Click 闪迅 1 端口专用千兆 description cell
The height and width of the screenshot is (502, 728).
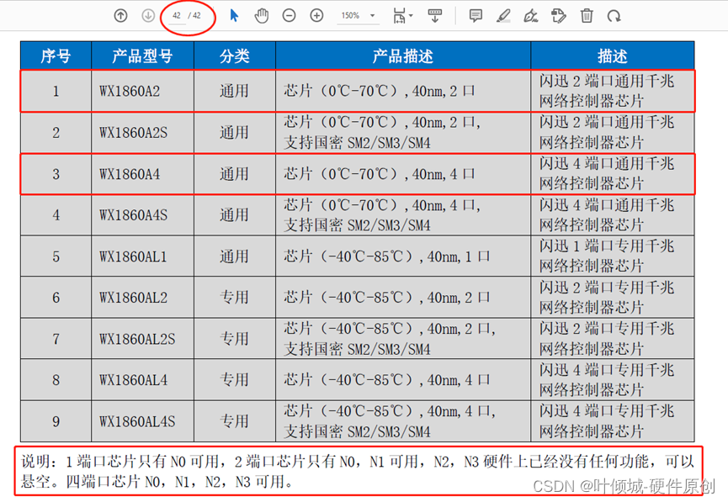pos(613,256)
